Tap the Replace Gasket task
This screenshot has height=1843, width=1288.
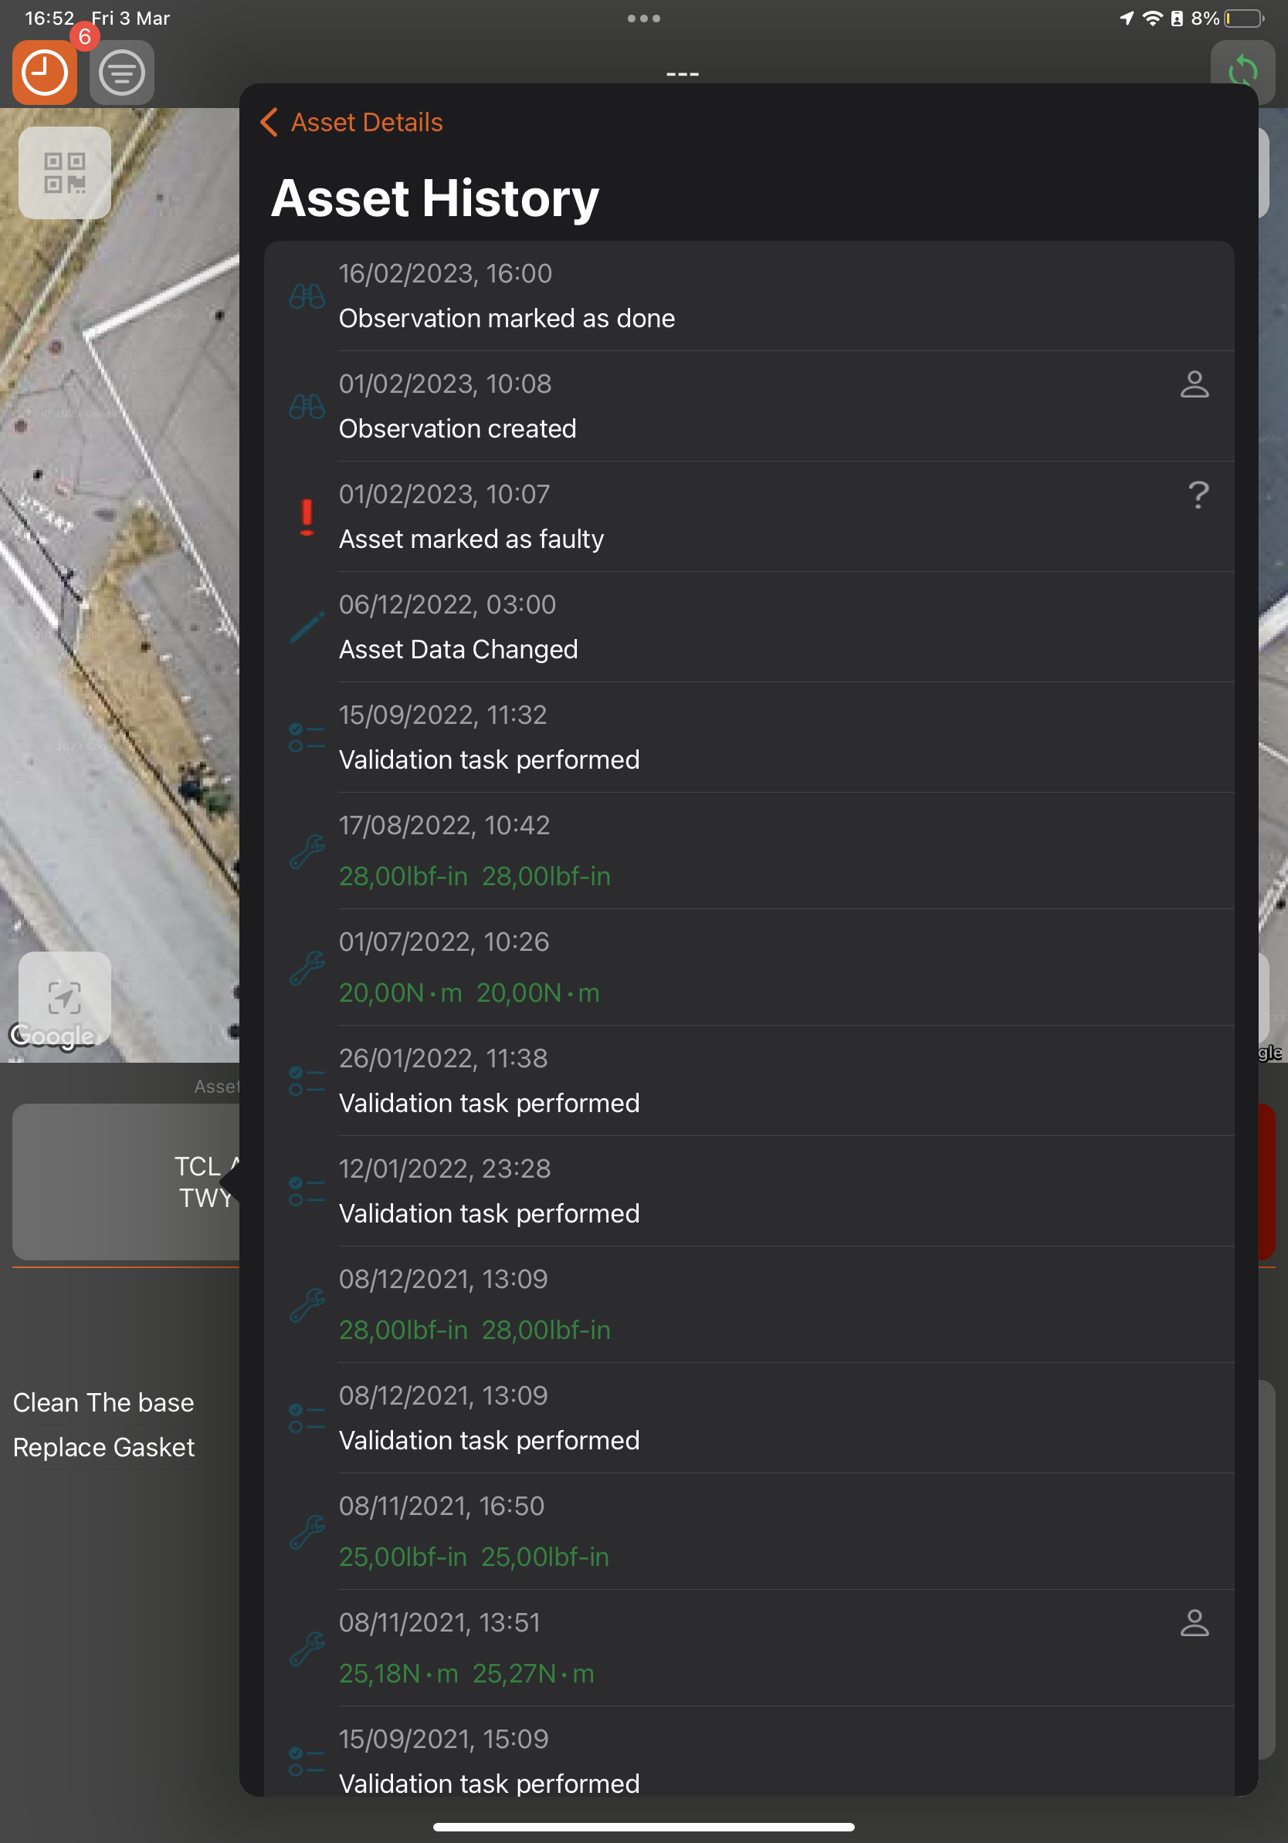[103, 1447]
